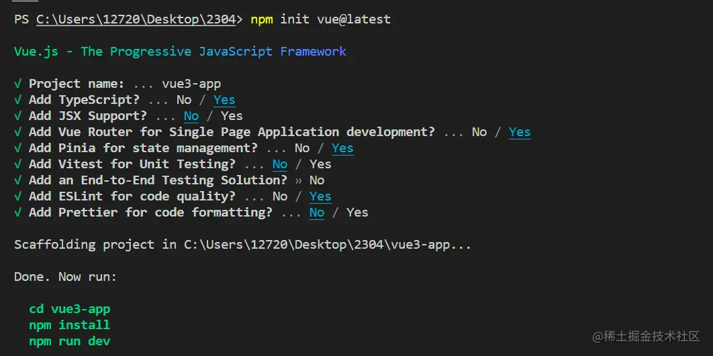The height and width of the screenshot is (356, 713).
Task: Click 'Yes' on the Add Vue Router line
Action: click(x=519, y=132)
